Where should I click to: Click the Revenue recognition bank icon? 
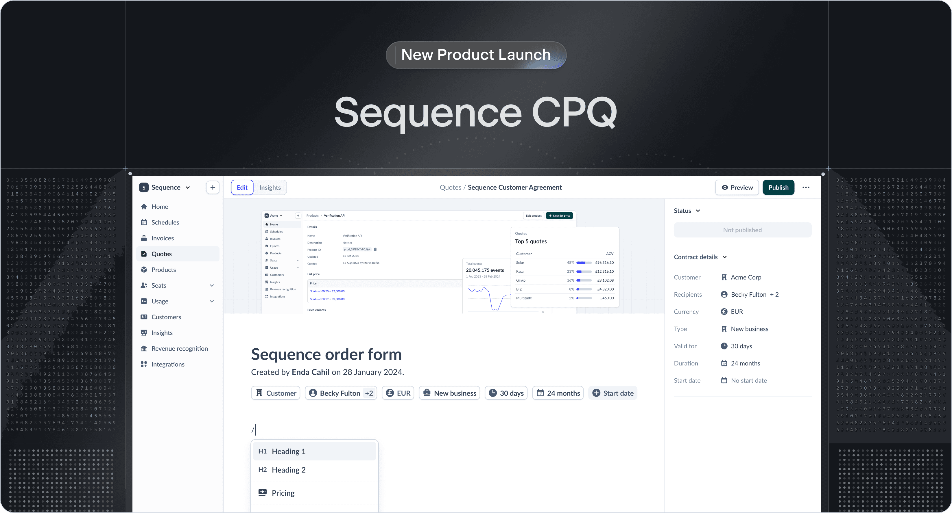[144, 348]
